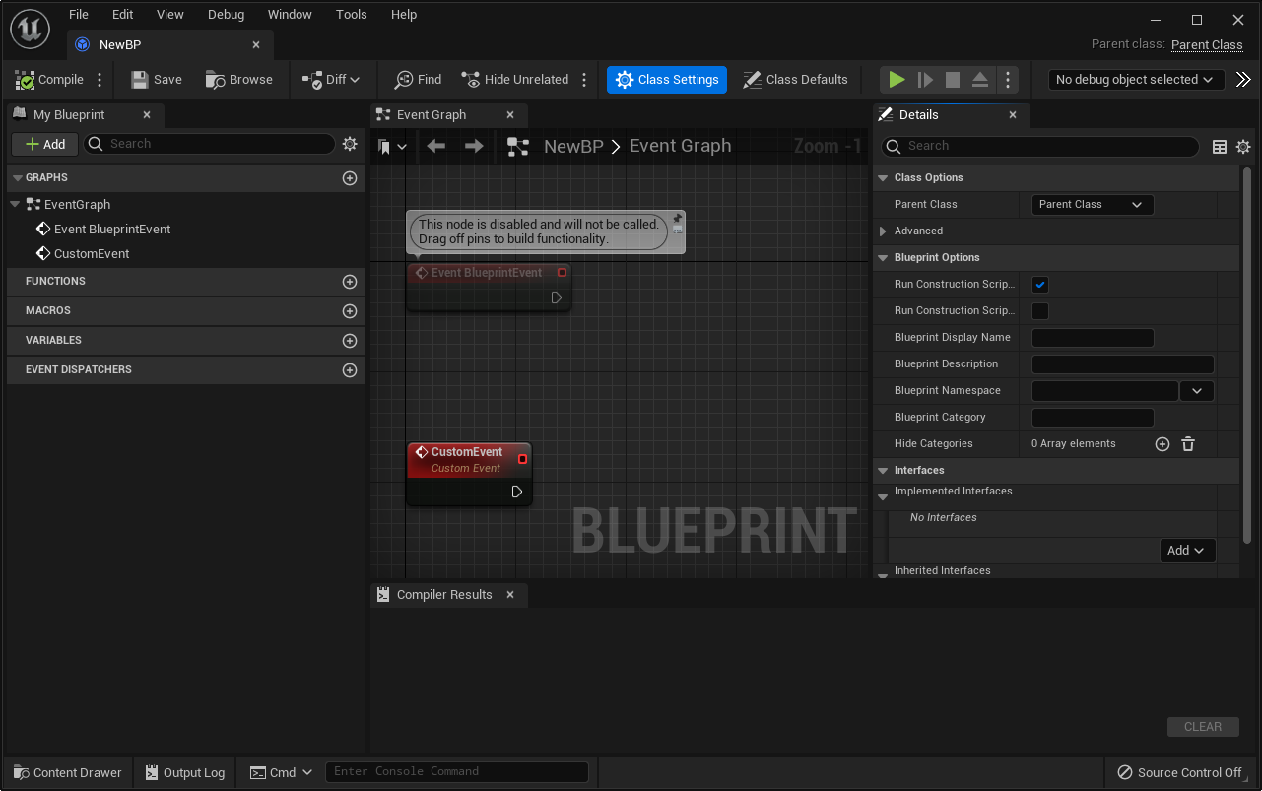Expand the Advanced section
The width and height of the screenshot is (1262, 791).
883,231
